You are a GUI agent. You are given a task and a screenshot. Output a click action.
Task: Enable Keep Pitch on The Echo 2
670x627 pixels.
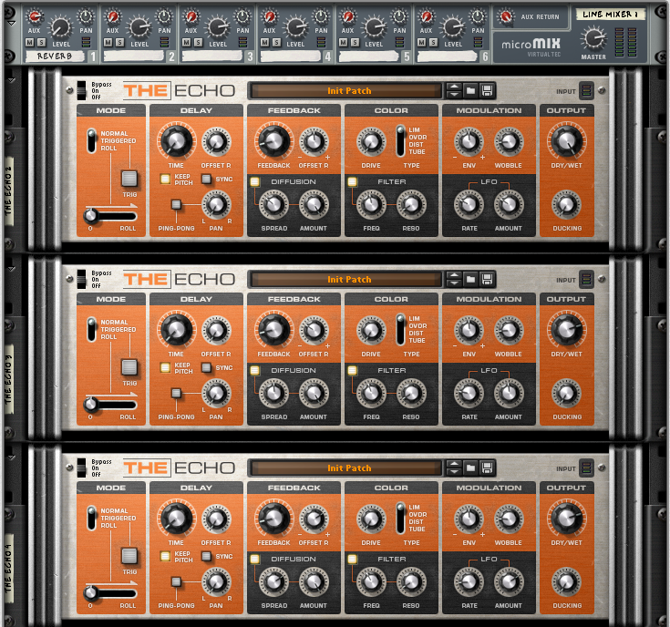[165, 179]
